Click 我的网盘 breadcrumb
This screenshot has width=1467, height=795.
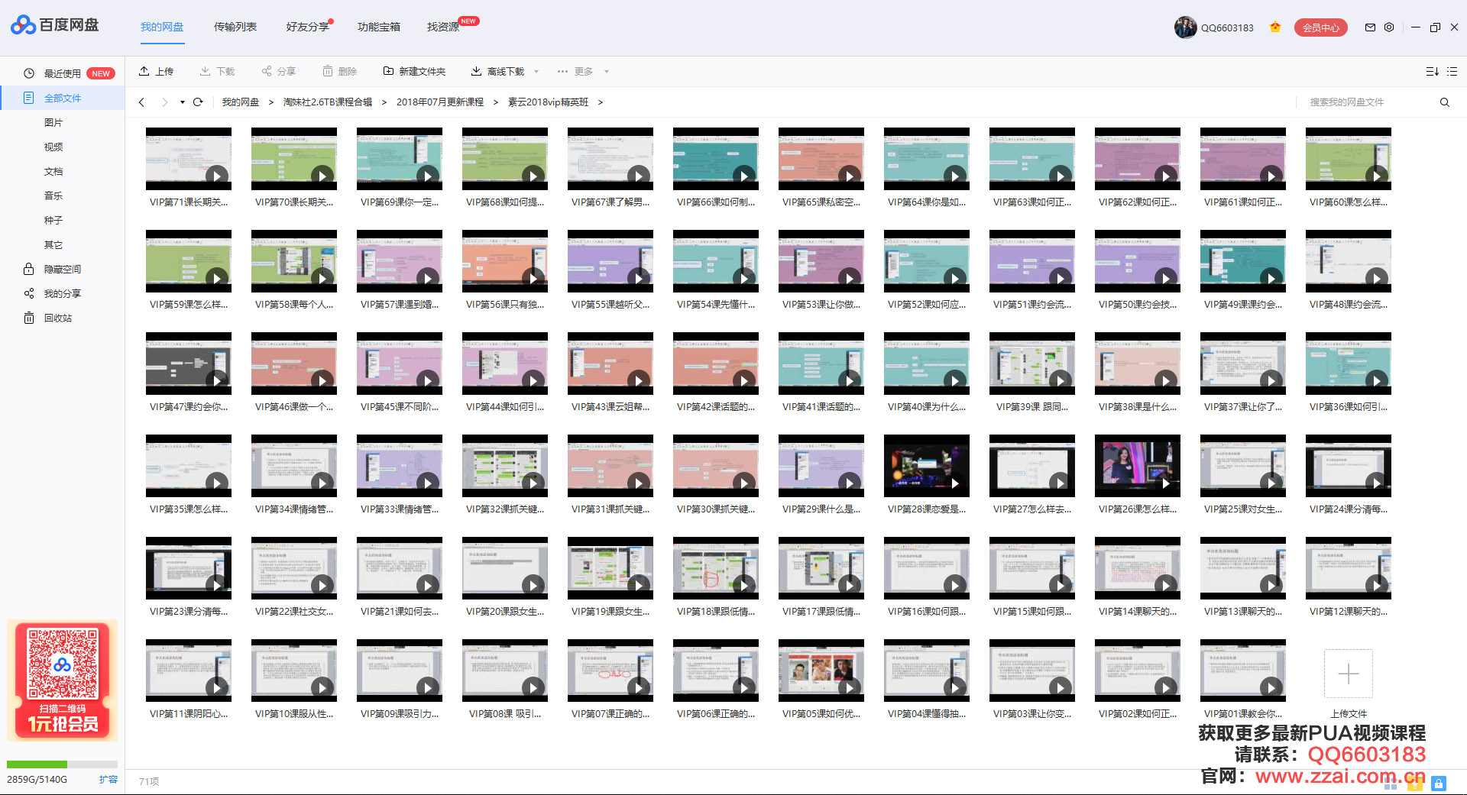(x=241, y=102)
